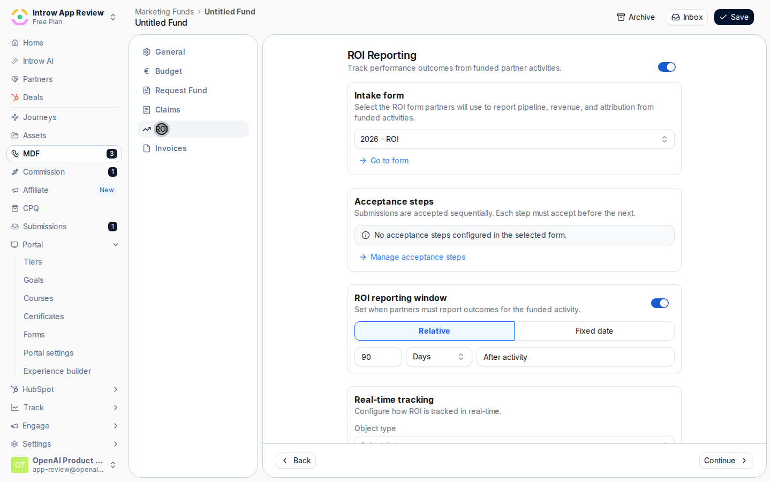Open the Tiers portal page
Viewport: 771px width, 482px height.
[x=33, y=262]
